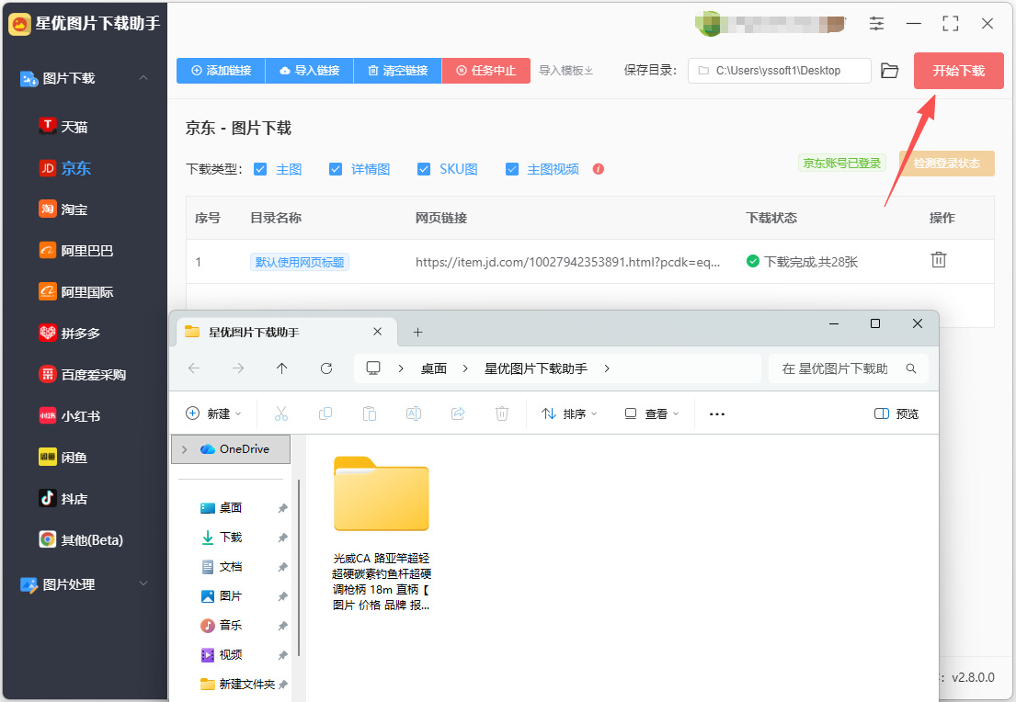Click the Explorer rename icon
The width and height of the screenshot is (1016, 702).
coord(414,413)
